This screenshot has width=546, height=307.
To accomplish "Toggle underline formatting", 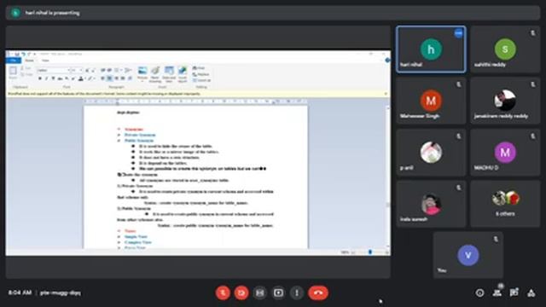I will pos(53,78).
